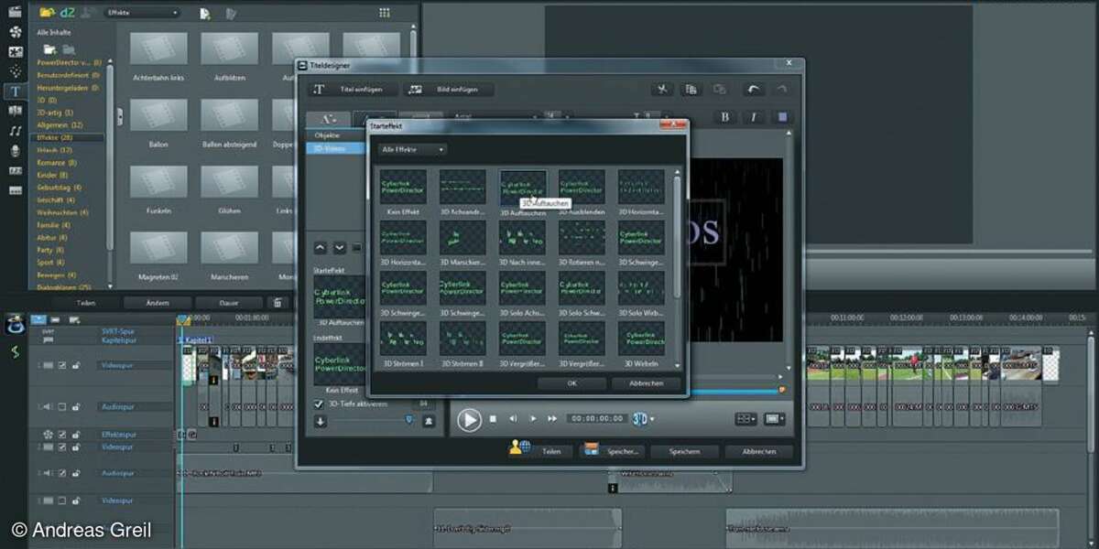
Task: Open the Title Room in left sidebar
Action: click(15, 91)
